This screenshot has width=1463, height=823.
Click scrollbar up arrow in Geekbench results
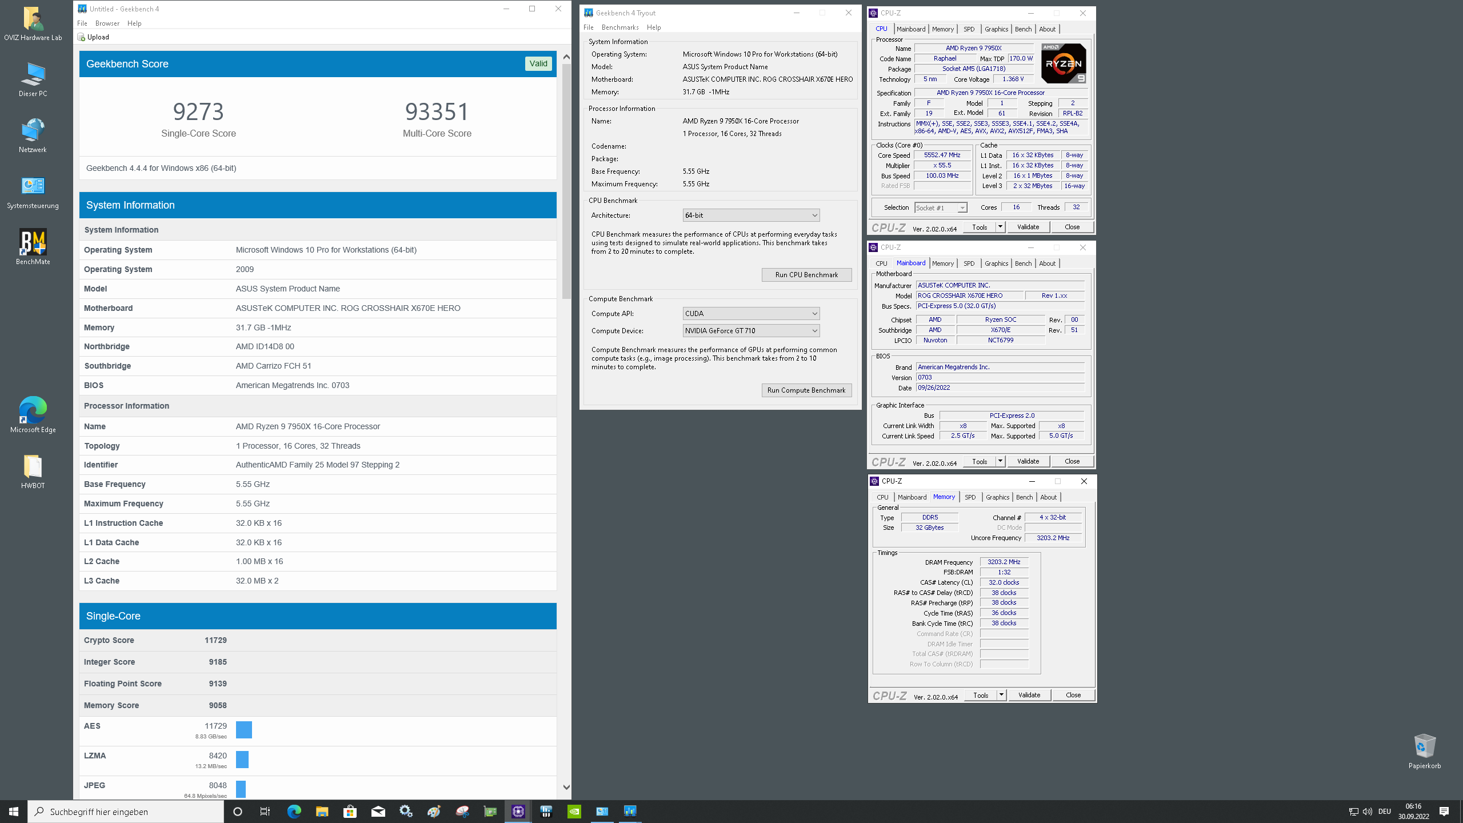(x=566, y=57)
